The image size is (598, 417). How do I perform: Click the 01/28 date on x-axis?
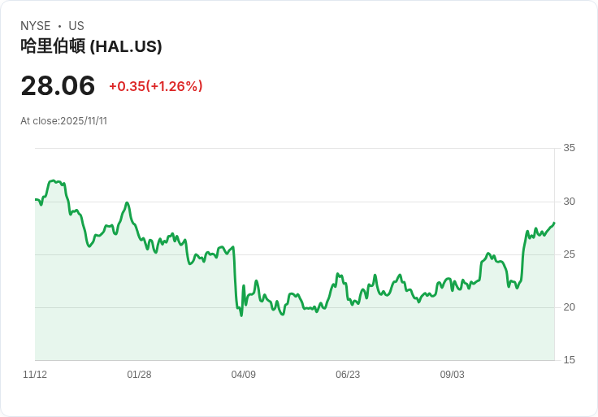(x=139, y=375)
